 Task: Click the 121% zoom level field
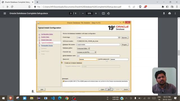pyautogui.click(x=89, y=13)
